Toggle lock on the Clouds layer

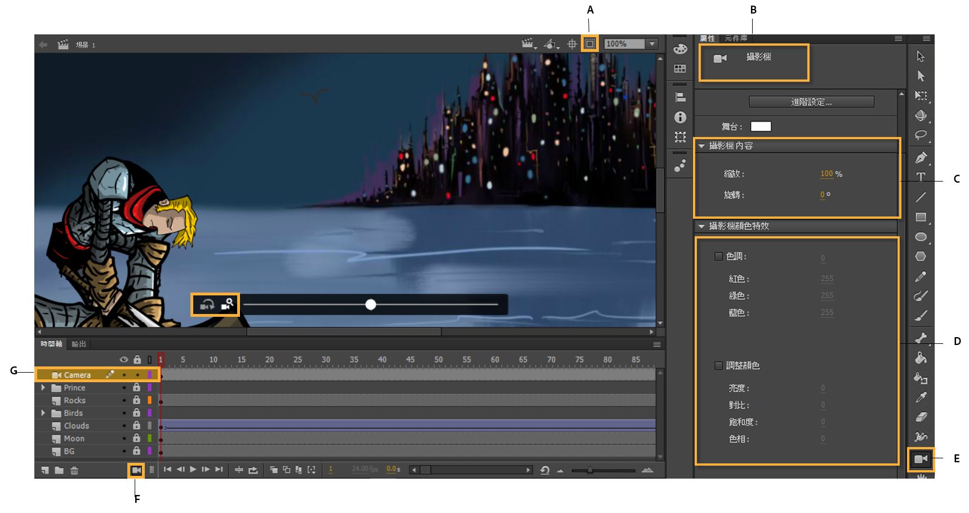coord(136,425)
